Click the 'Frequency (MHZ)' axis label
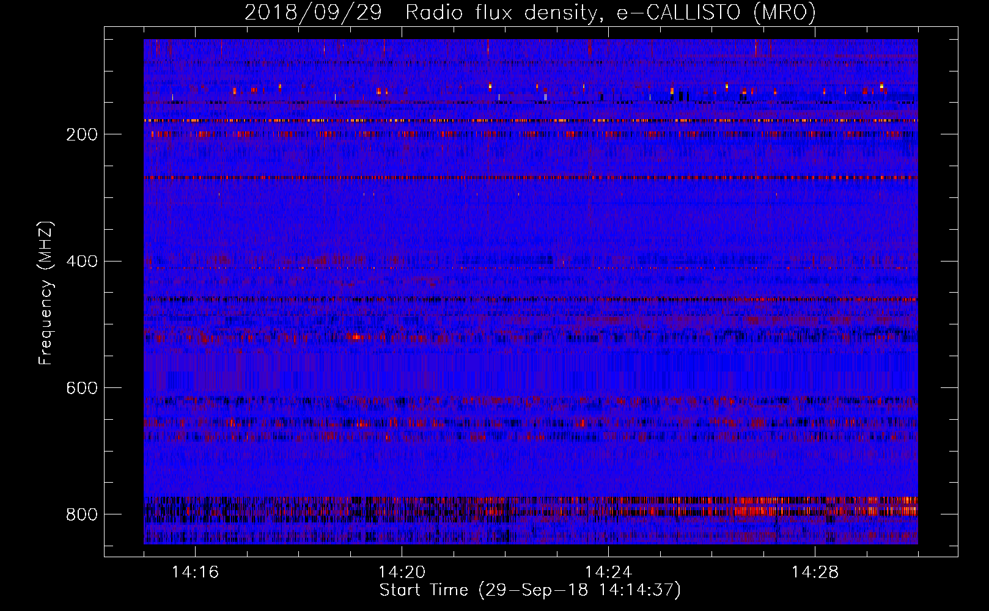The width and height of the screenshot is (989, 611). point(45,293)
